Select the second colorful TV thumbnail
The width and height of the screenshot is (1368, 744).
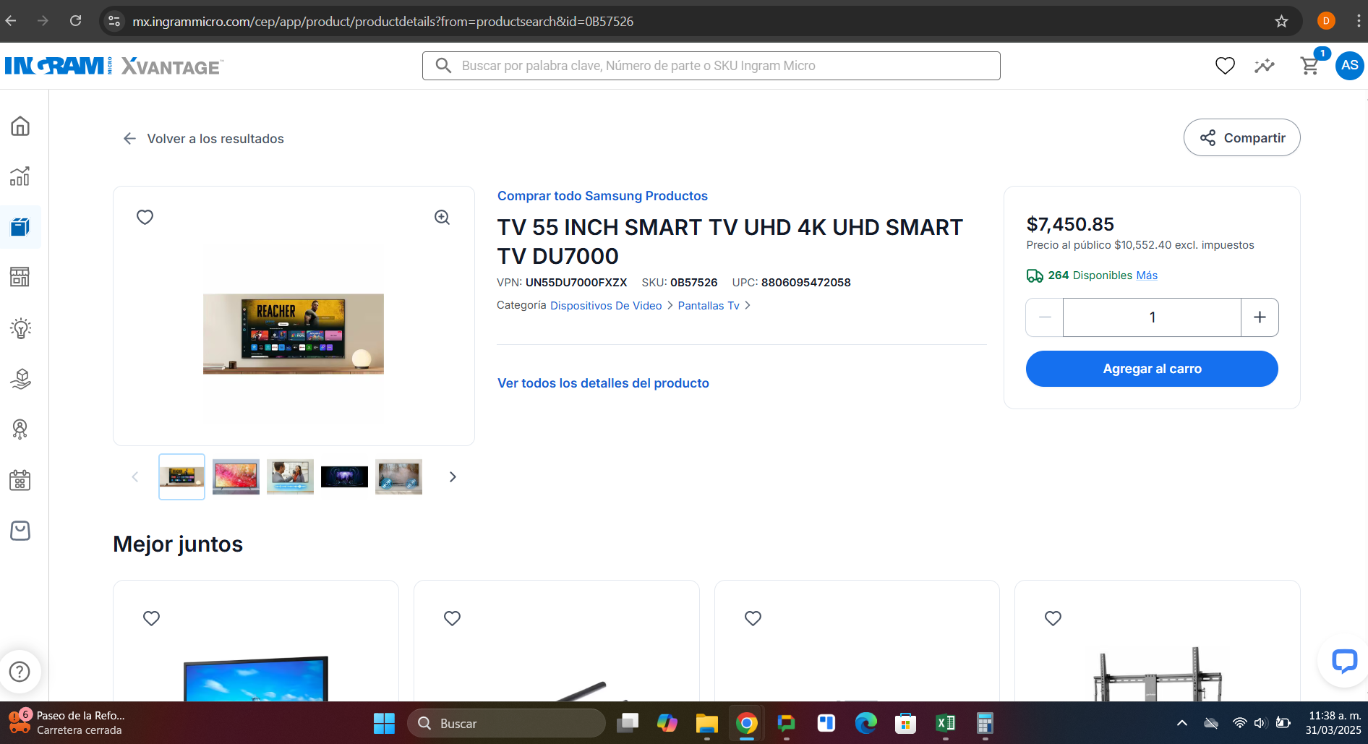(x=236, y=476)
